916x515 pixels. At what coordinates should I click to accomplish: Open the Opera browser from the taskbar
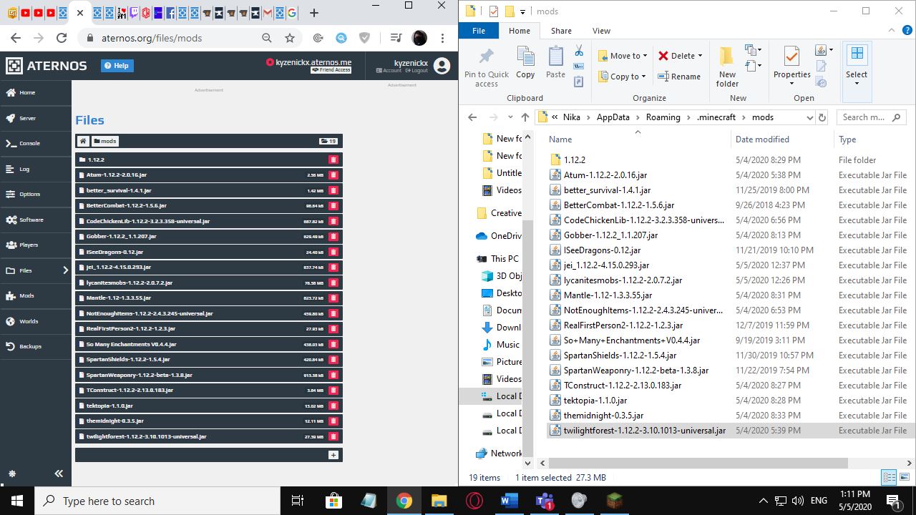[x=474, y=501]
